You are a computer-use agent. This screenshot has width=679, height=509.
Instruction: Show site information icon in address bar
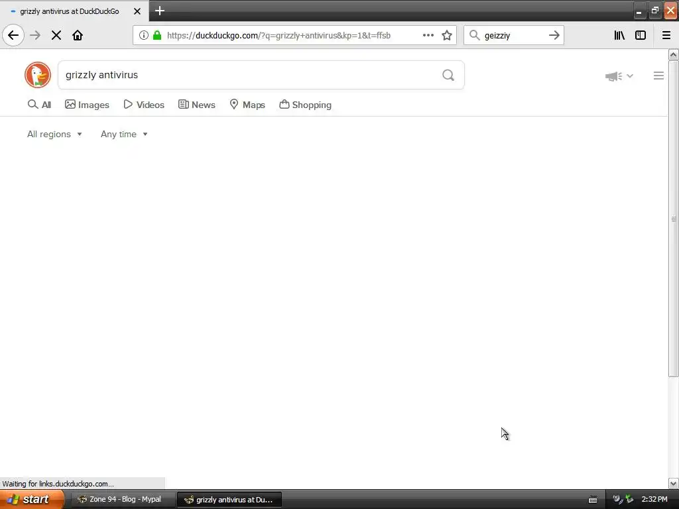[144, 35]
